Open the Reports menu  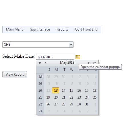62,29
